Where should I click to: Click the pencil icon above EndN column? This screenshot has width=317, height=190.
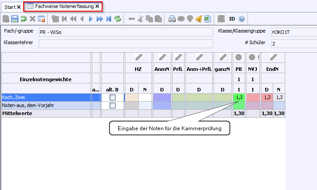pyautogui.click(x=272, y=57)
